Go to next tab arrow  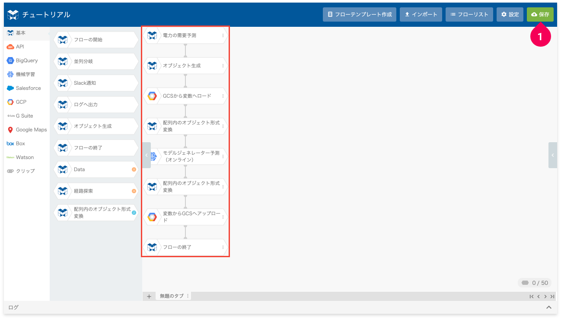[545, 297]
